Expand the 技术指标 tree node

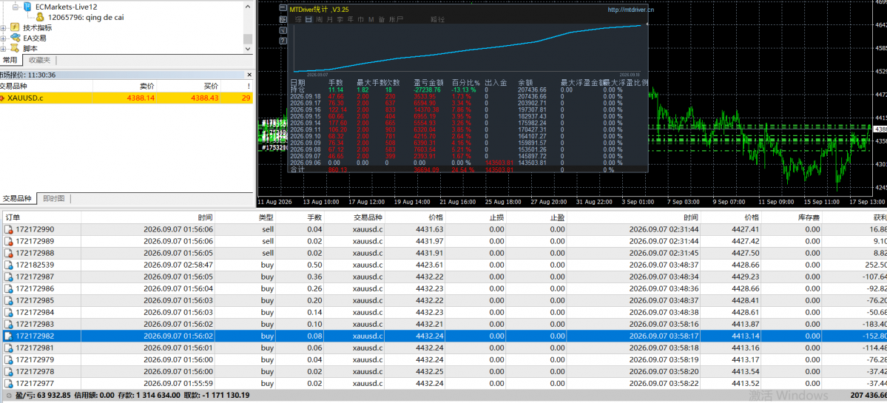(4, 27)
